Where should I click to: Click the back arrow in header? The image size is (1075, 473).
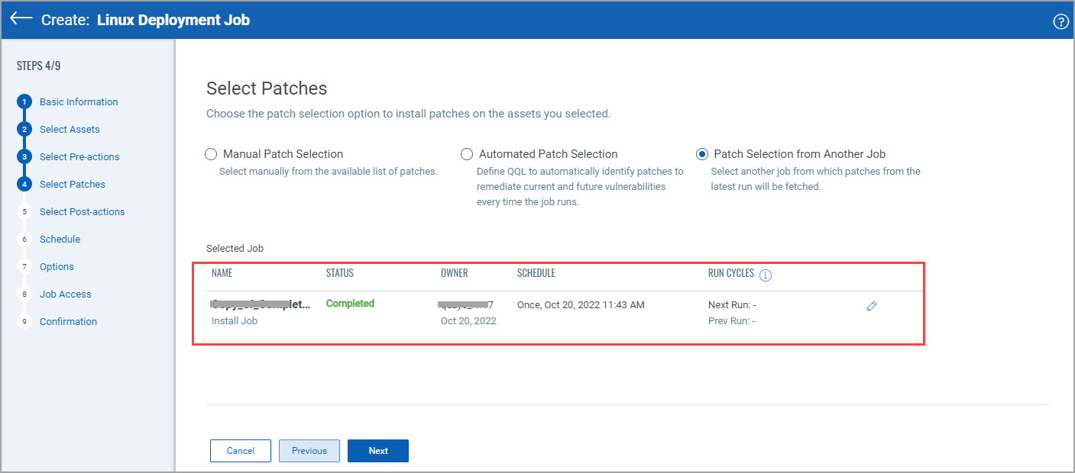click(21, 19)
